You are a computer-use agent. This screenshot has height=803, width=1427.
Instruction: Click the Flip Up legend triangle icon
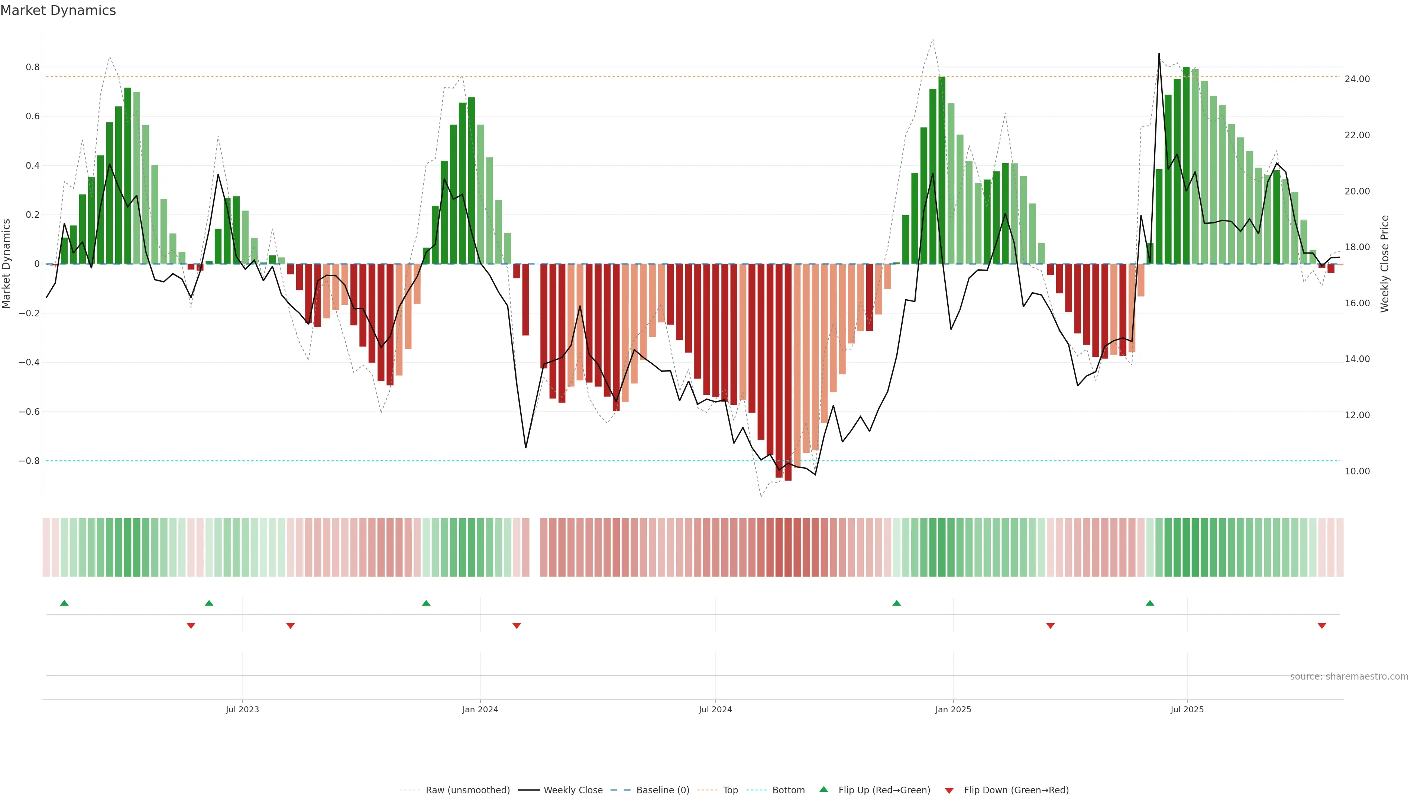(823, 789)
